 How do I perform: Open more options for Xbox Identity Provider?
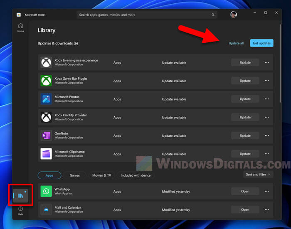coord(267,117)
